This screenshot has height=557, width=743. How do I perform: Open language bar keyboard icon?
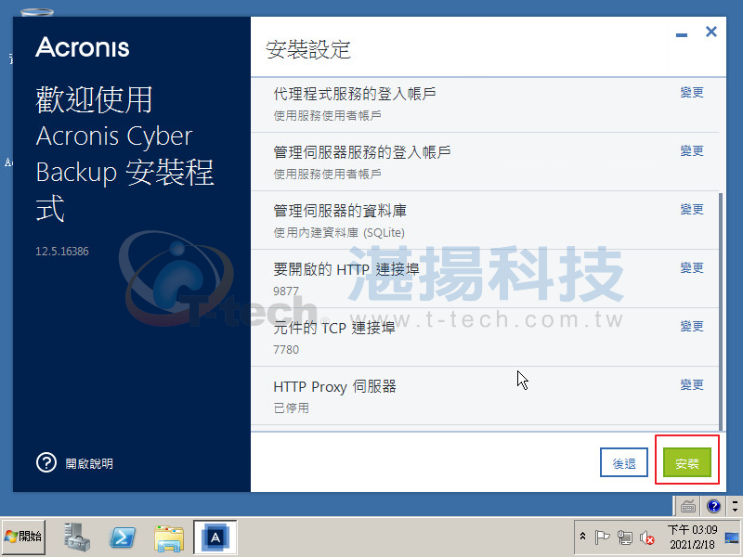(x=687, y=506)
